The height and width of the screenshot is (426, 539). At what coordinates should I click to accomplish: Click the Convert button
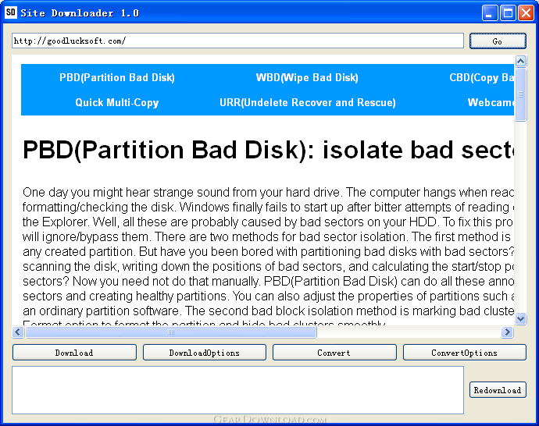pos(334,353)
